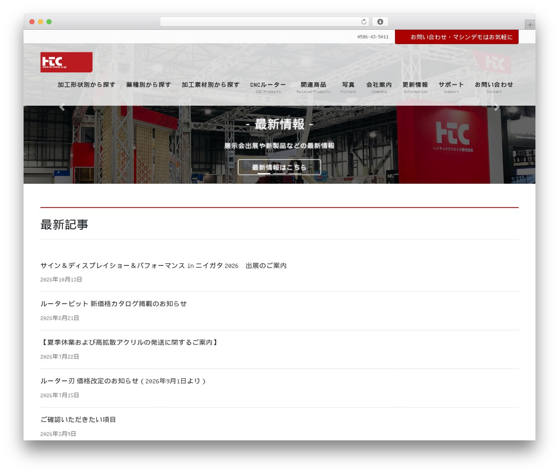Open ご確認いただきたい項目 article

pos(78,419)
